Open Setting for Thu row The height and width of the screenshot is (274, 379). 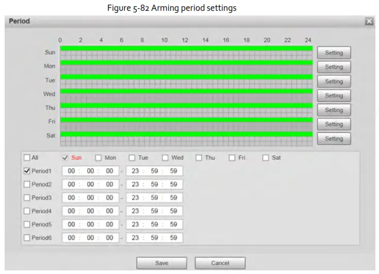point(334,110)
